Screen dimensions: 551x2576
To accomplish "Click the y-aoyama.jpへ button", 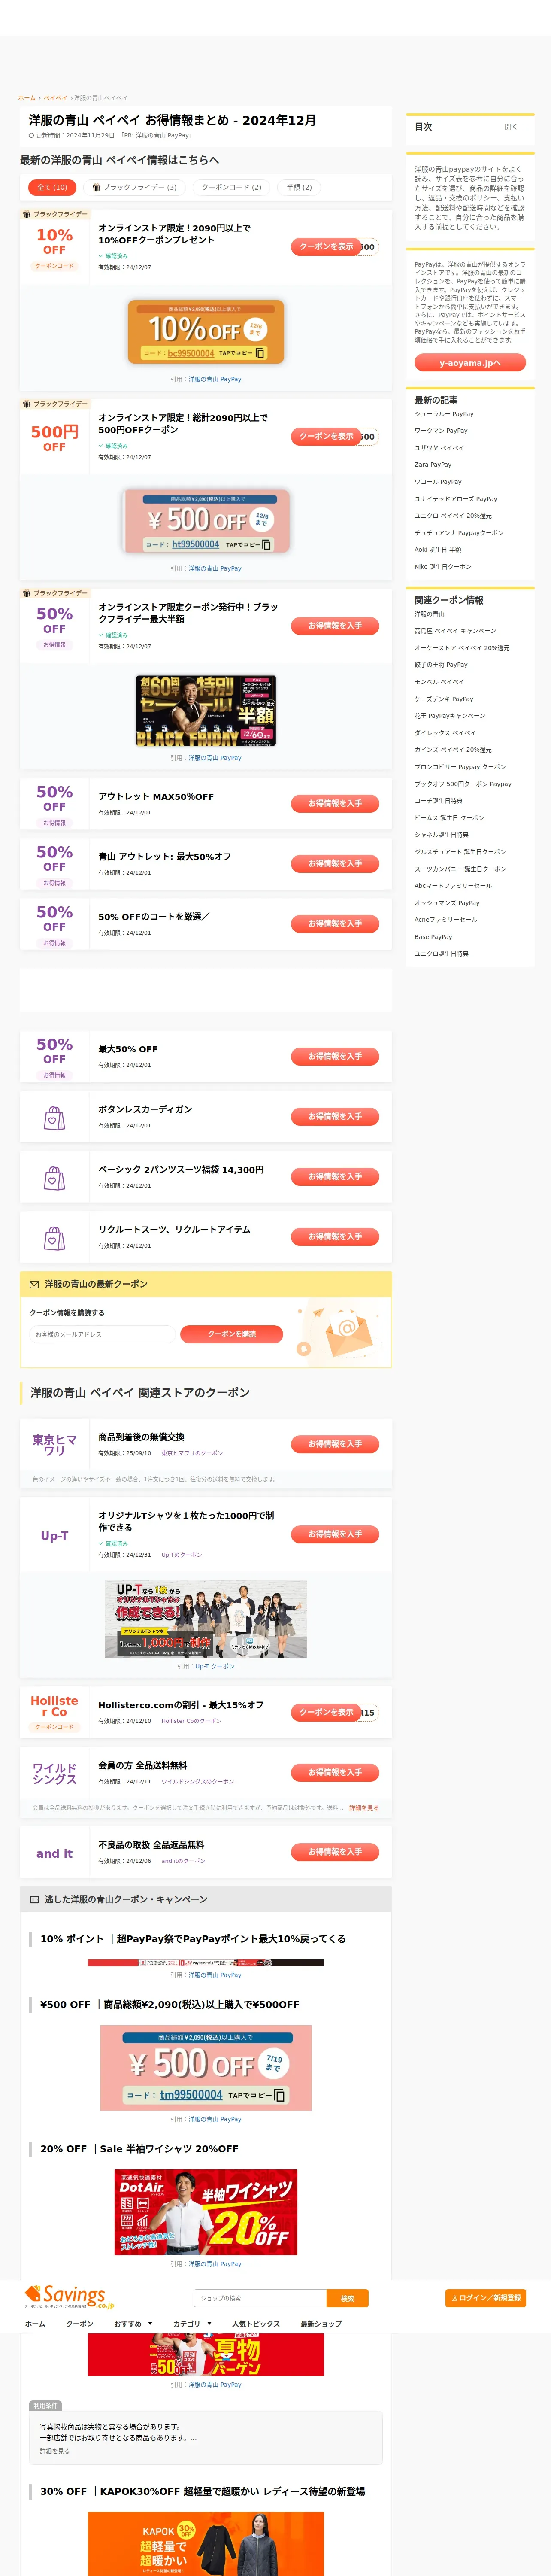I will pos(470,363).
